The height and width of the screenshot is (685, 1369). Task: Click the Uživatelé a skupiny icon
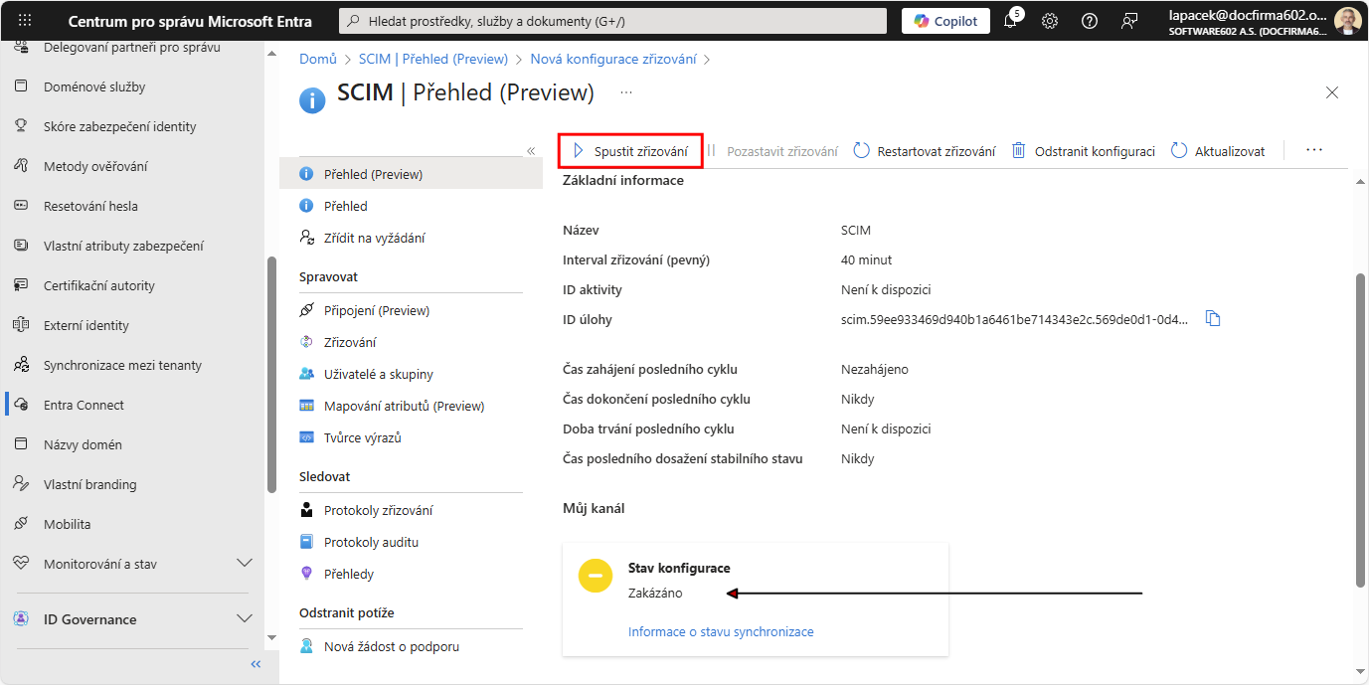tap(306, 374)
